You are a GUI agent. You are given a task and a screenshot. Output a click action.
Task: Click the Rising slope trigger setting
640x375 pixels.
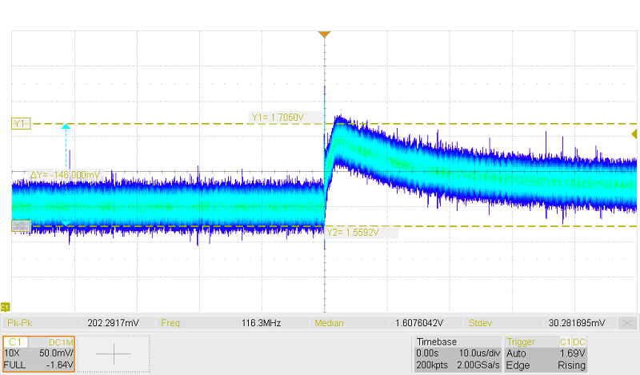click(x=573, y=365)
